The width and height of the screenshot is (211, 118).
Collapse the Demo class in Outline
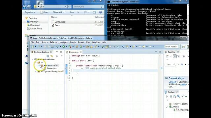pos(167,107)
